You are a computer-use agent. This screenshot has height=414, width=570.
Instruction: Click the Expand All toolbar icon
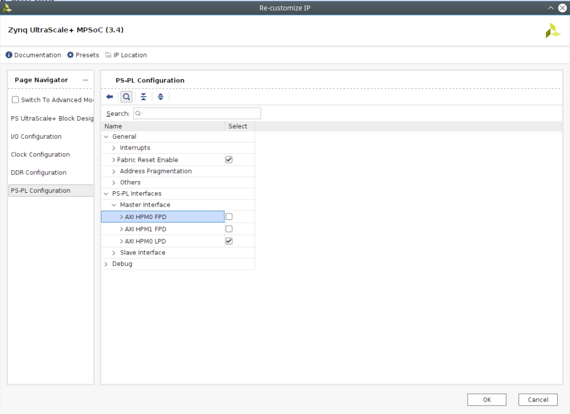tap(160, 97)
